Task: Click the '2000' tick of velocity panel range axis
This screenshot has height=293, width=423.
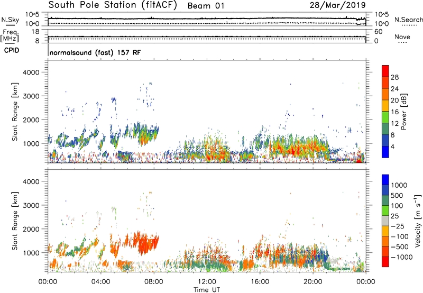Action: [31, 229]
